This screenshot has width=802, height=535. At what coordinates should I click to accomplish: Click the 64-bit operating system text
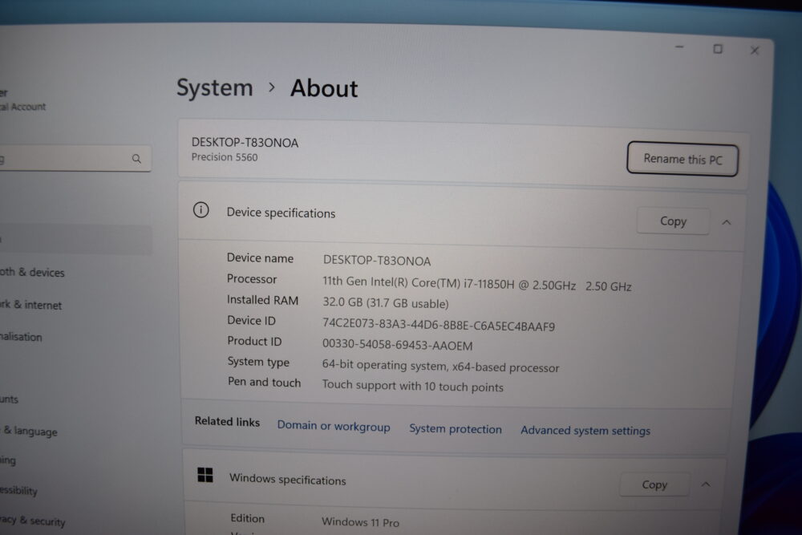[x=440, y=367]
